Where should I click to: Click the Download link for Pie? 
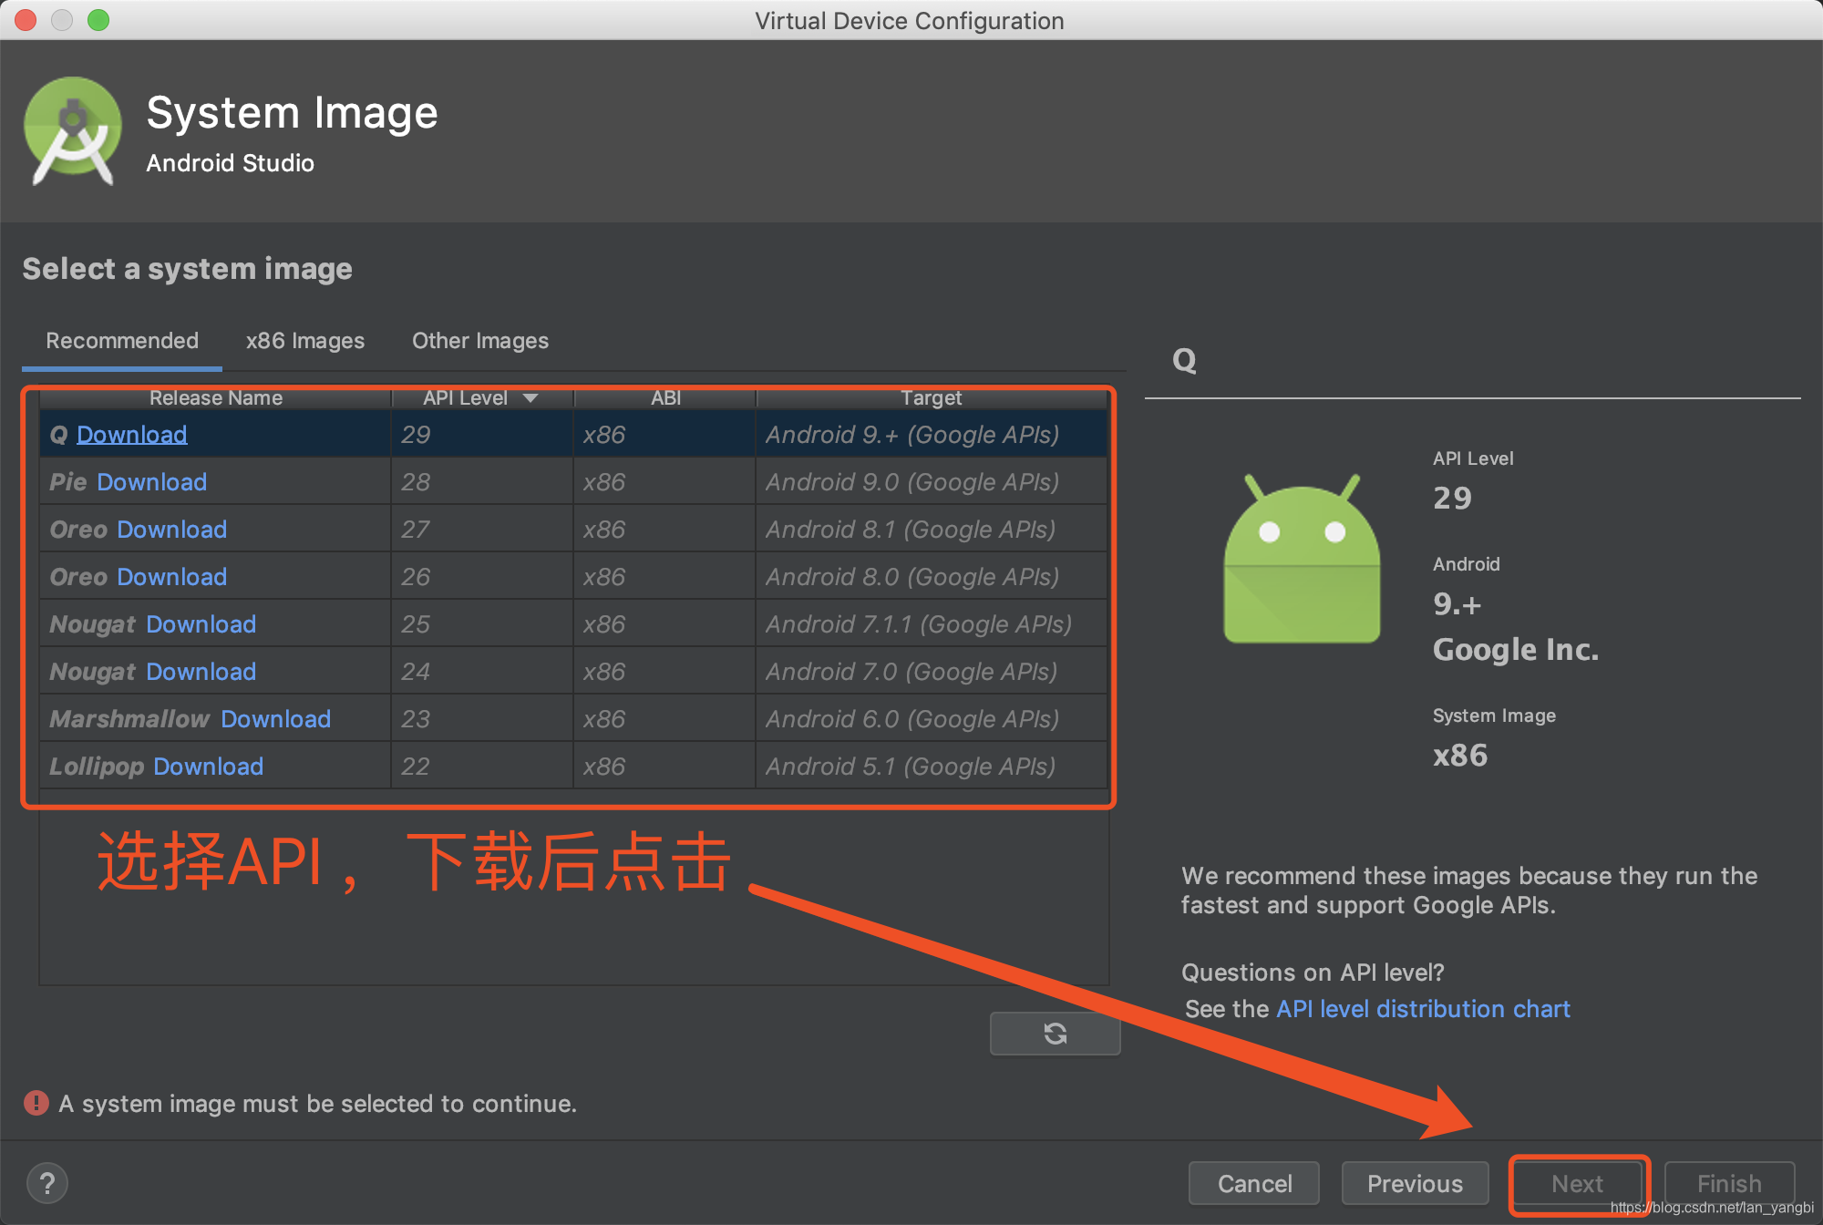pos(151,482)
